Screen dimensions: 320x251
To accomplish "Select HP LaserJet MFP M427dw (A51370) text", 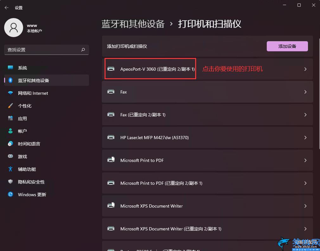I will coord(155,138).
